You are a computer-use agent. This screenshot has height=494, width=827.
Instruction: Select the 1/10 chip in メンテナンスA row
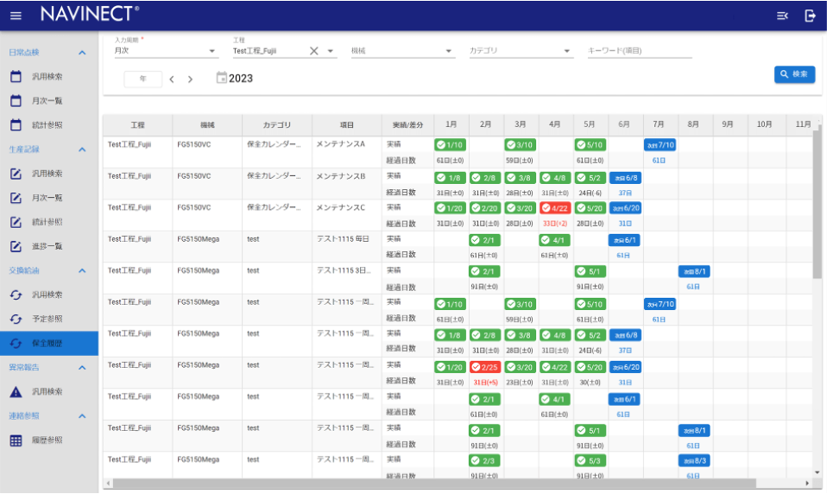tap(450, 144)
